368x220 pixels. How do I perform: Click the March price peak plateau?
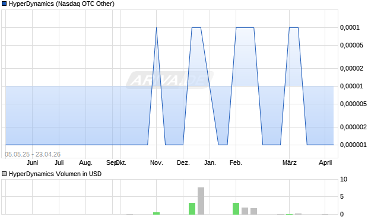point(294,28)
